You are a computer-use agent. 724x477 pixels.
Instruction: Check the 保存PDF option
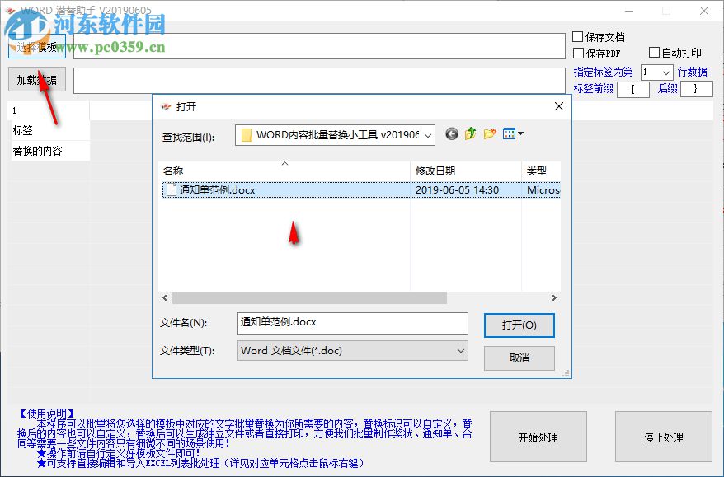coord(577,52)
